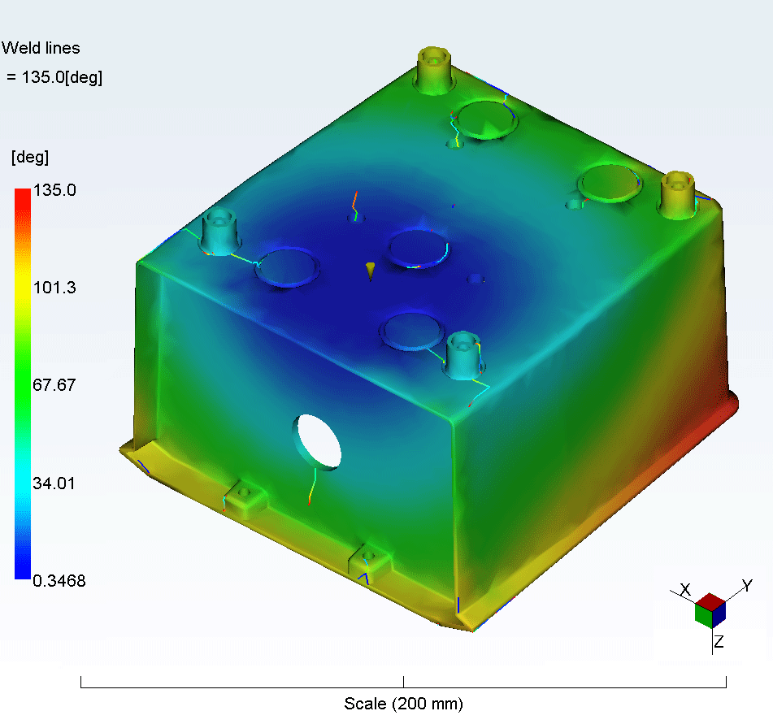Select the X axis label on triad
Image resolution: width=773 pixels, height=724 pixels.
(x=685, y=589)
